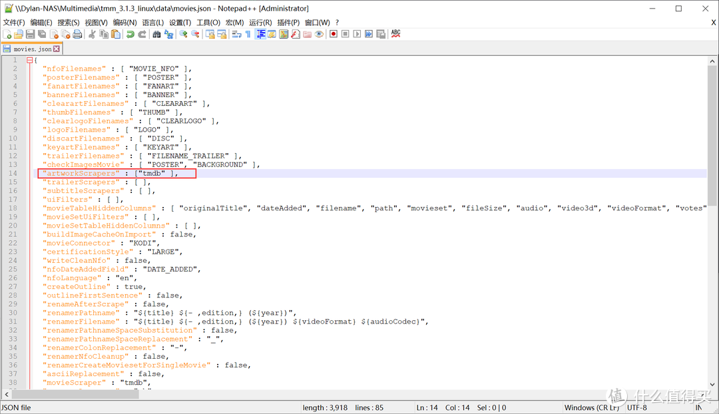The width and height of the screenshot is (719, 414).
Task: Open the Replace dialog icon
Action: point(168,34)
